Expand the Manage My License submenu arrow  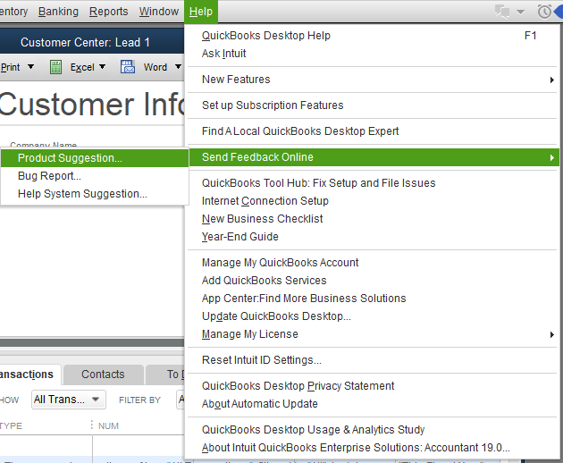coord(552,335)
